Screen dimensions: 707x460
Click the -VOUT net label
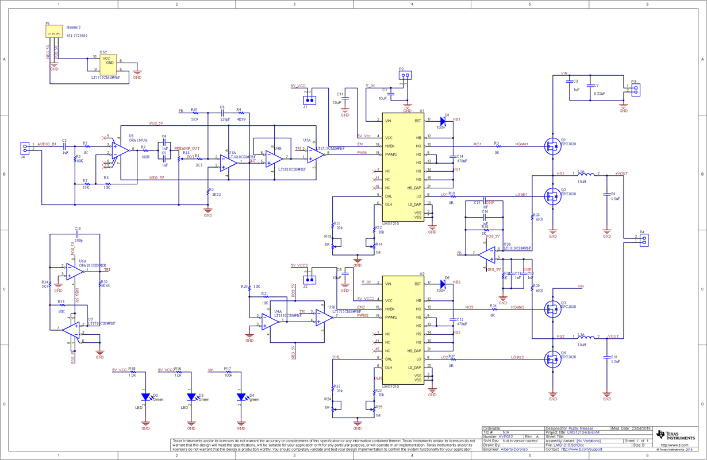(x=613, y=336)
